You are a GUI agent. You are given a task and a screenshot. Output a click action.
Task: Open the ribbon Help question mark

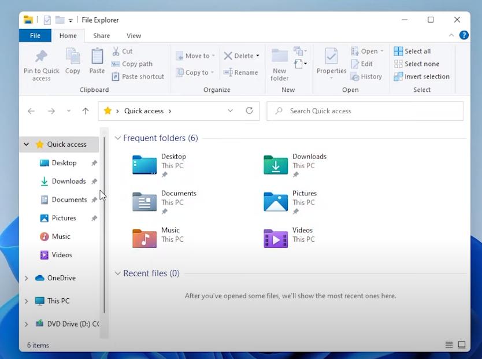tap(464, 35)
